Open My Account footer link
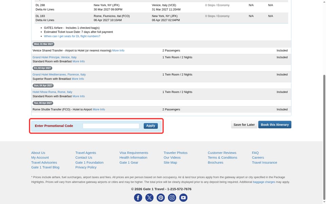The width and height of the screenshot is (326, 204). click(40, 157)
